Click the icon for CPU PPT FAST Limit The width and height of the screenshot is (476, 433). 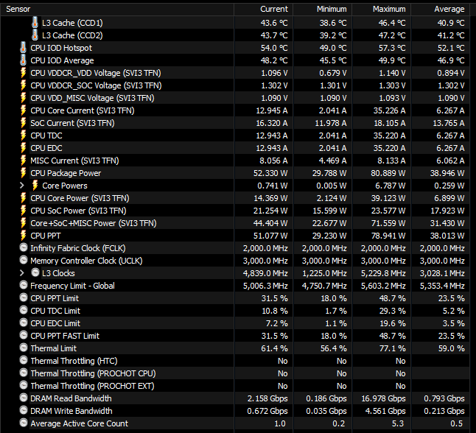point(24,335)
